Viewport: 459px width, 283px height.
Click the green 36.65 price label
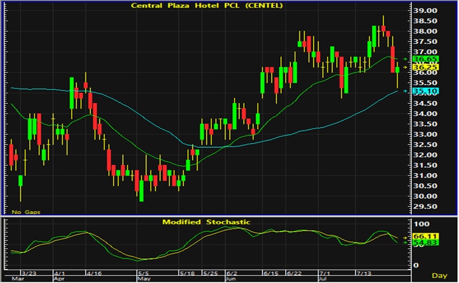click(425, 59)
